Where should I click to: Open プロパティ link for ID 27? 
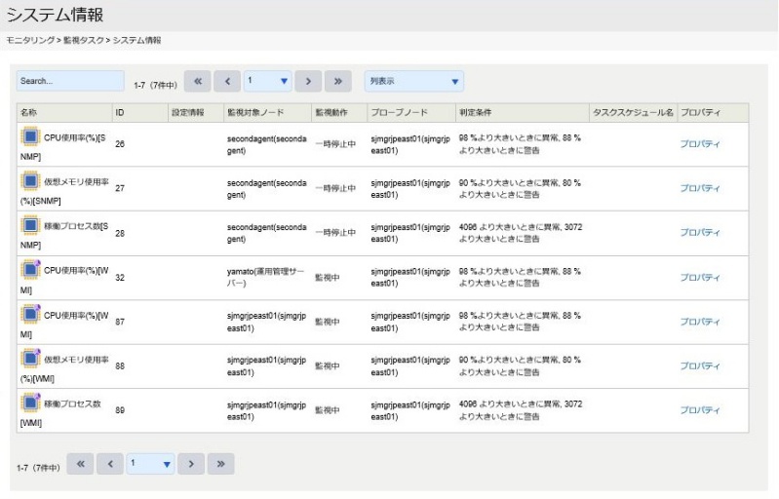pos(699,188)
